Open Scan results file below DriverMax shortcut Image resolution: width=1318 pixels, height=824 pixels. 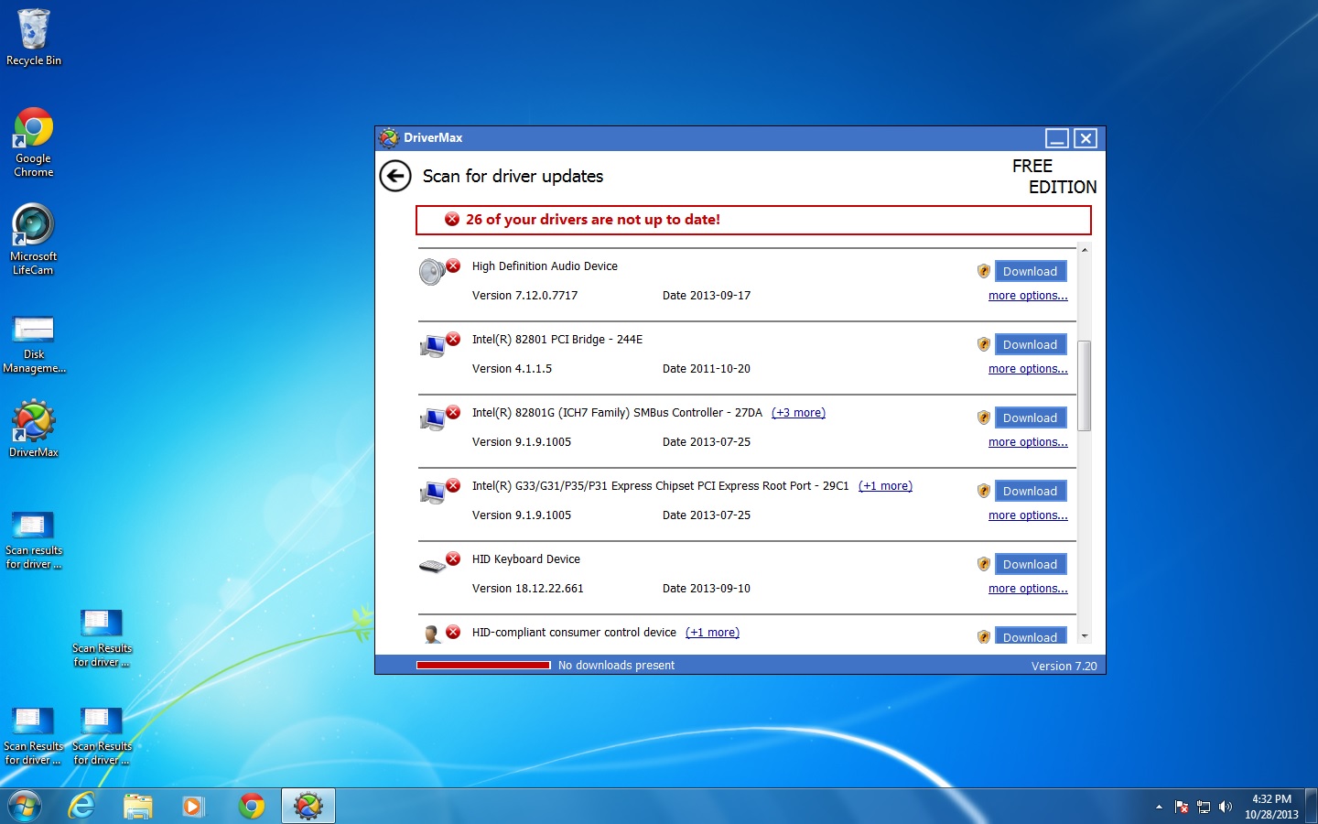click(34, 540)
